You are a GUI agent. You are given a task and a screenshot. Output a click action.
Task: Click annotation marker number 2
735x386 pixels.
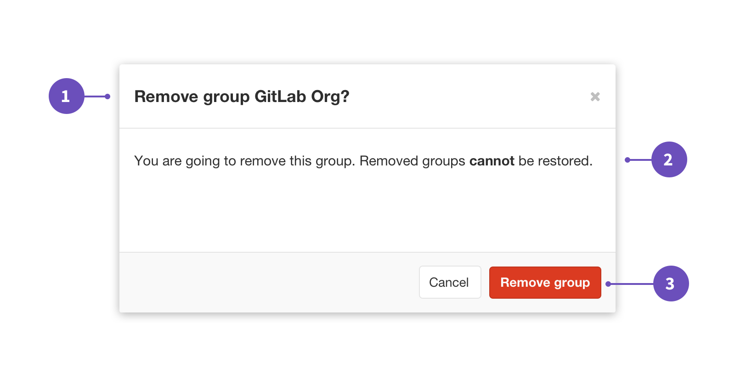(669, 159)
